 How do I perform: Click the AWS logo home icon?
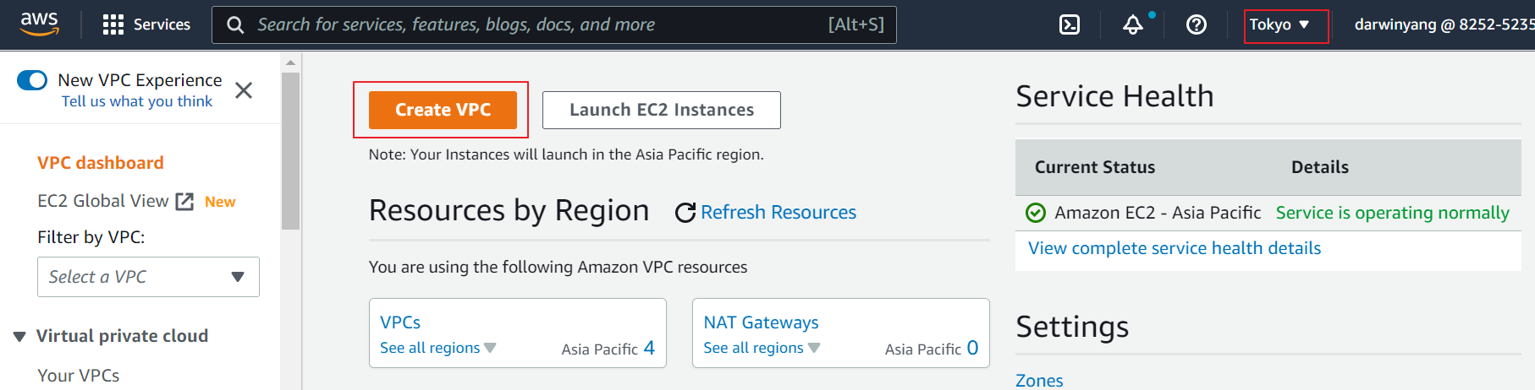point(39,24)
